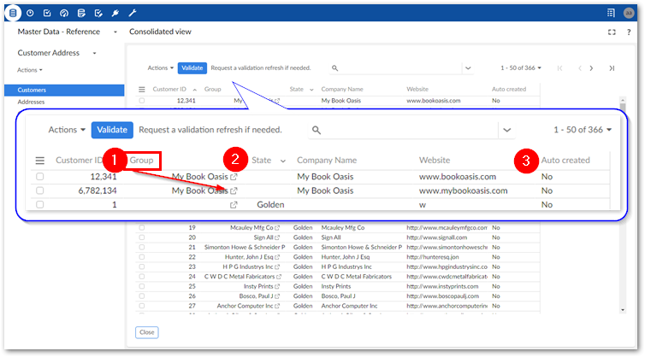The image size is (645, 357).
Task: Check the Anchor Computer Inc row checkbox
Action: 142,306
